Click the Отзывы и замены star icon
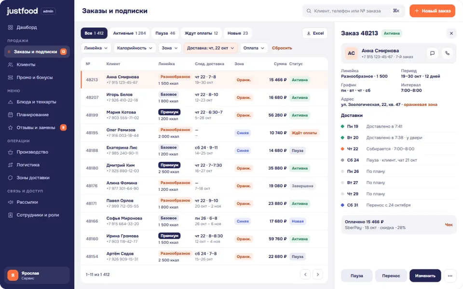 coord(10,128)
